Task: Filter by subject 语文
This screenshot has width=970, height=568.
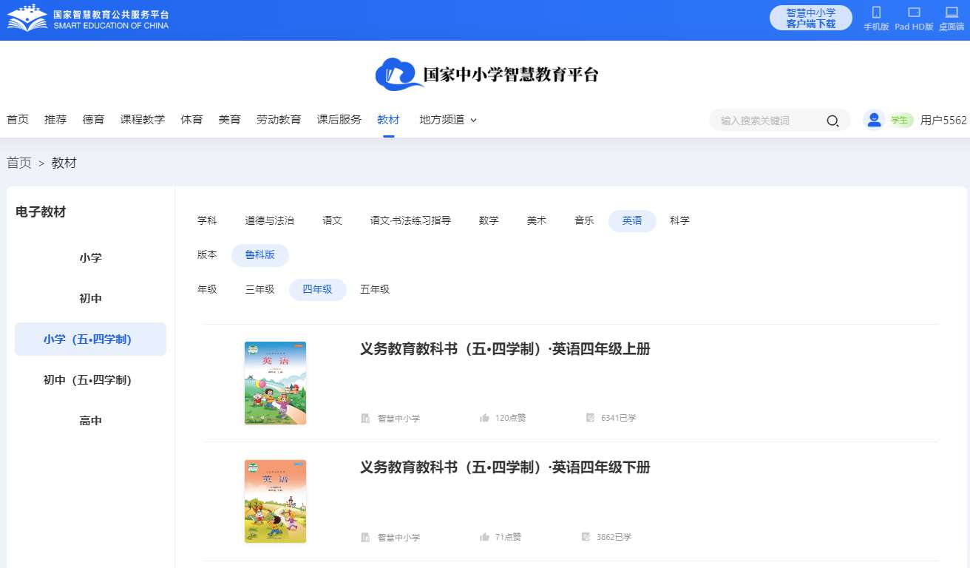Action: (x=333, y=220)
